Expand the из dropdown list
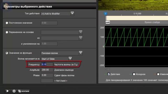Viewport: 168px width, 94px height. pos(81,38)
